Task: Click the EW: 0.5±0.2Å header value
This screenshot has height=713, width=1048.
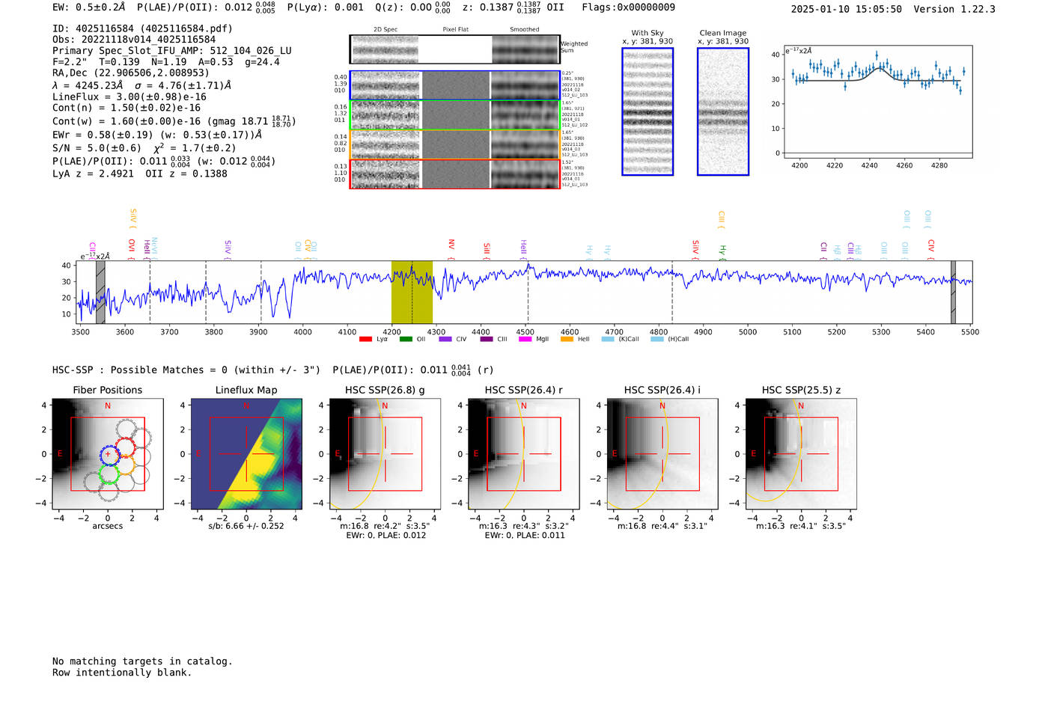Action: pyautogui.click(x=88, y=7)
